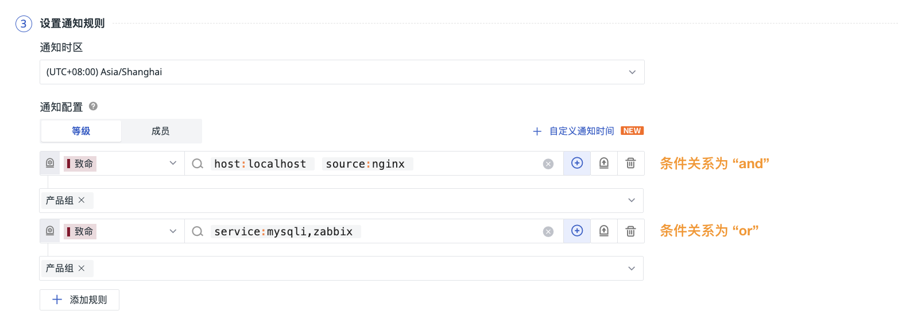Switch to the 成员 tab
898x326 pixels.
pos(161,131)
